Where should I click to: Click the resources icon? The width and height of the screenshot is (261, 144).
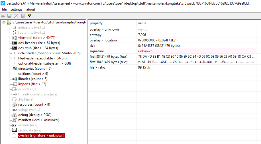15,105
